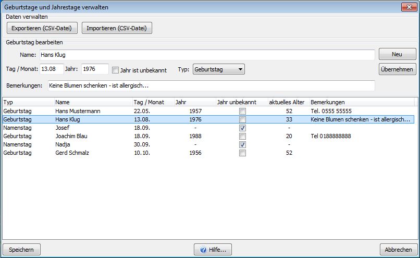This screenshot has width=420, height=258.
Task: Sort by the Name column header
Action: tap(93, 102)
